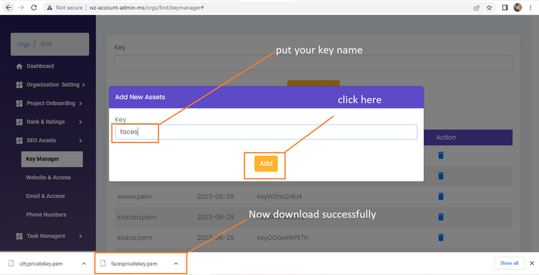Image resolution: width=539 pixels, height=275 pixels.
Task: Click Show all downloads button
Action: 509,263
